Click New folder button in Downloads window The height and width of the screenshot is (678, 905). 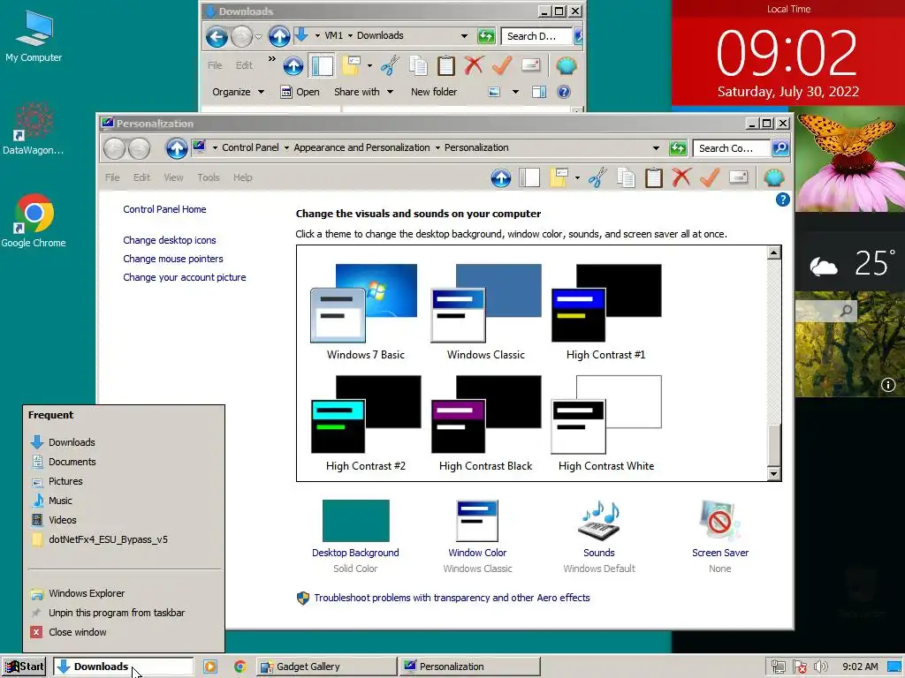(434, 92)
